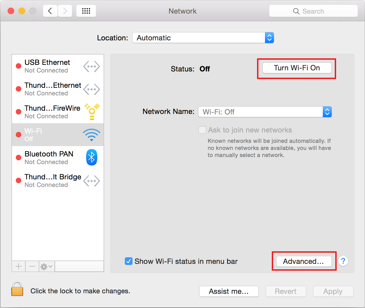
Task: Toggle Ask to join new networks checkbox
Action: 202,130
